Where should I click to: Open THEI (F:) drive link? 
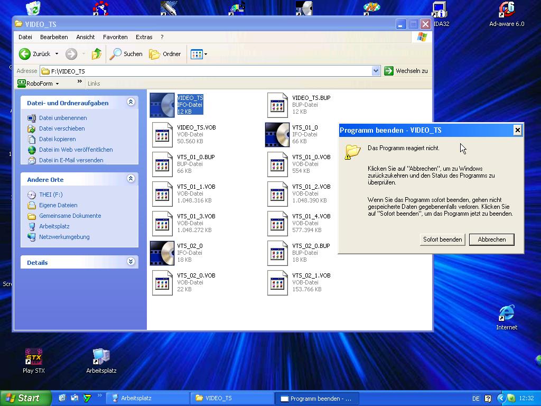(x=51, y=195)
